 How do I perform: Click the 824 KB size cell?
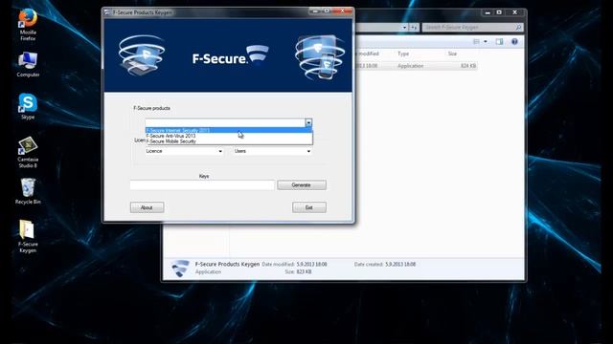pyautogui.click(x=468, y=66)
